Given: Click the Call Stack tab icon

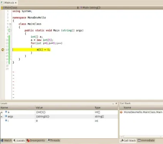Looking at the screenshot, I should click(121, 141).
